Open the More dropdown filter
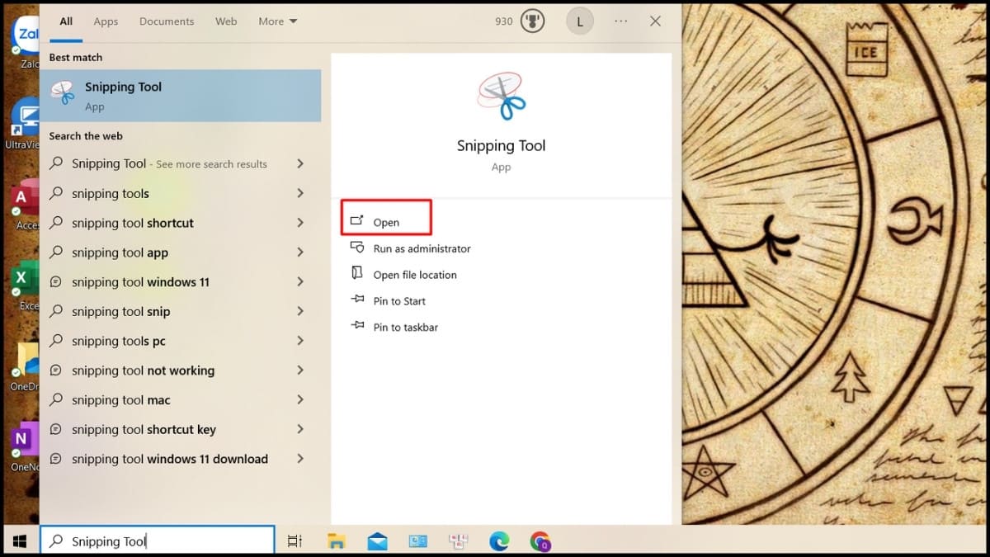This screenshot has width=990, height=557. click(x=278, y=21)
